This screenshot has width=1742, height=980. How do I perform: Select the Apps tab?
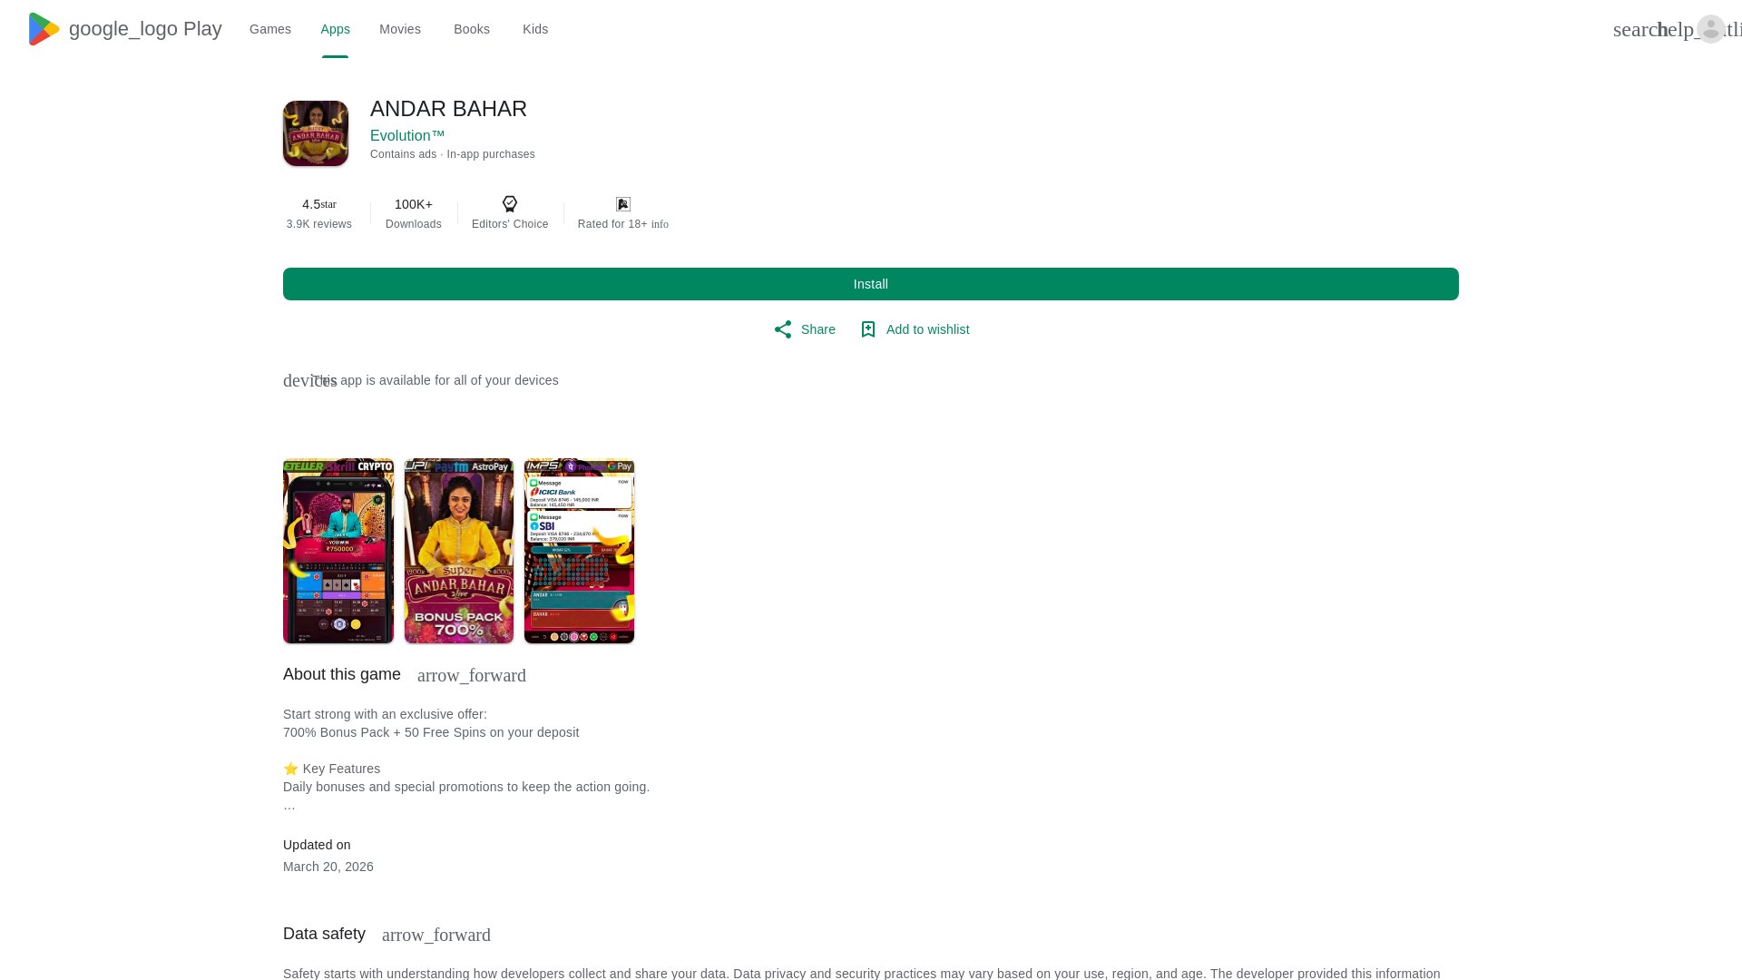335,29
